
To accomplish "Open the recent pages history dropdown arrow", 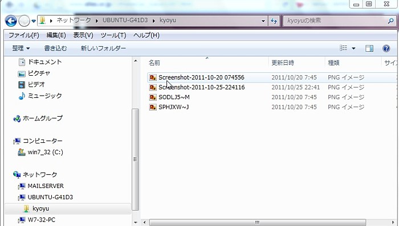I will click(34, 21).
